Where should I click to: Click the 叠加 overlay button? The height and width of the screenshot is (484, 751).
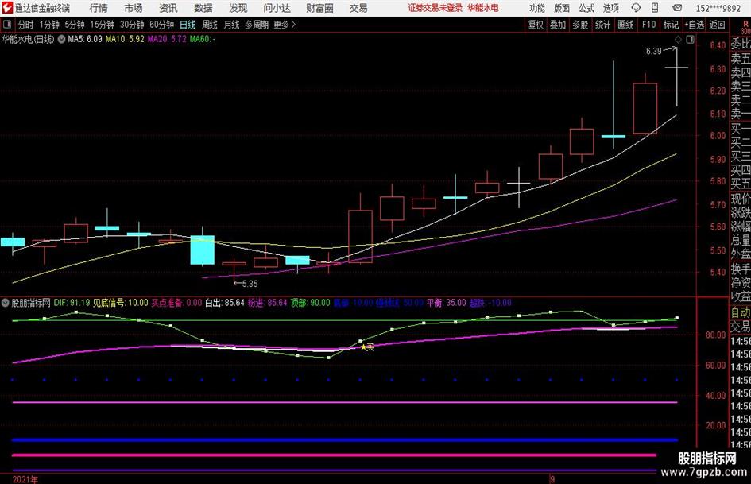(558, 25)
